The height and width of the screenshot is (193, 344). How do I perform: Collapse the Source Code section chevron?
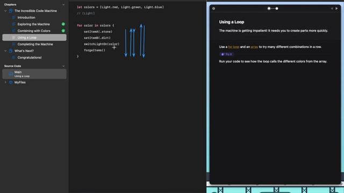click(x=63, y=66)
